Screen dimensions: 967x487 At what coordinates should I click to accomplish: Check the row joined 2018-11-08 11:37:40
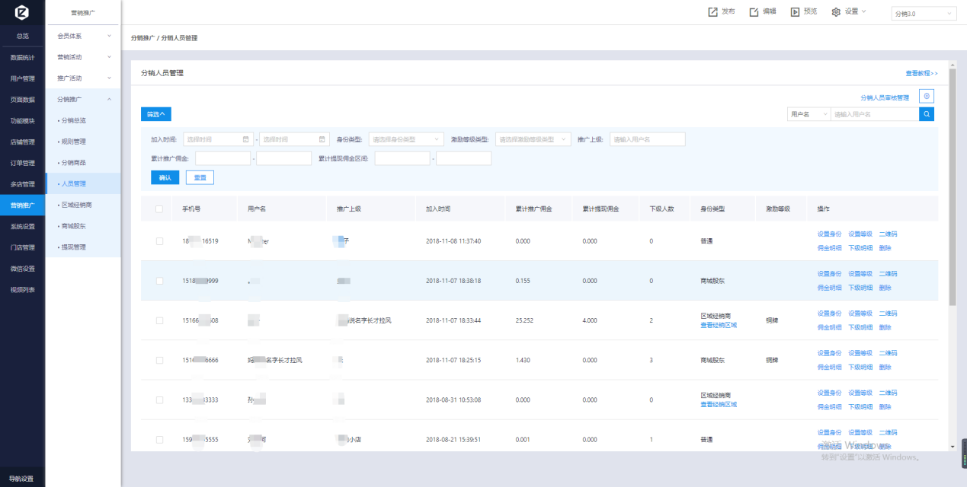pyautogui.click(x=159, y=241)
